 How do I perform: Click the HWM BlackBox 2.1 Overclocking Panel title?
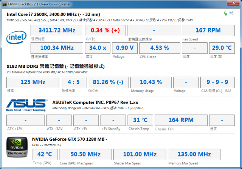39,4
